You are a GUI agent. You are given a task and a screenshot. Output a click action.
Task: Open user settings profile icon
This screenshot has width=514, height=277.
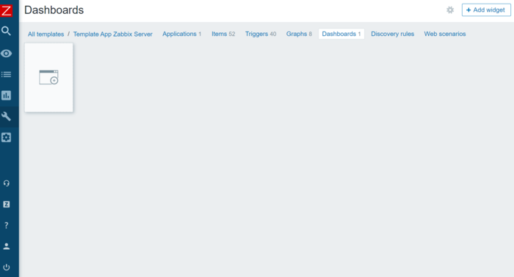pos(6,246)
